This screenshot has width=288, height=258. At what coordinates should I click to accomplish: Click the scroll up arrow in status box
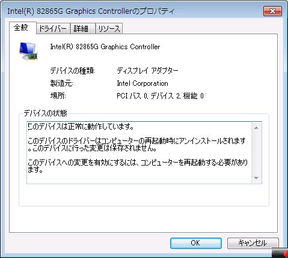tap(256, 128)
